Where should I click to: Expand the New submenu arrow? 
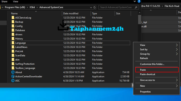pyautogui.click(x=177, y=86)
